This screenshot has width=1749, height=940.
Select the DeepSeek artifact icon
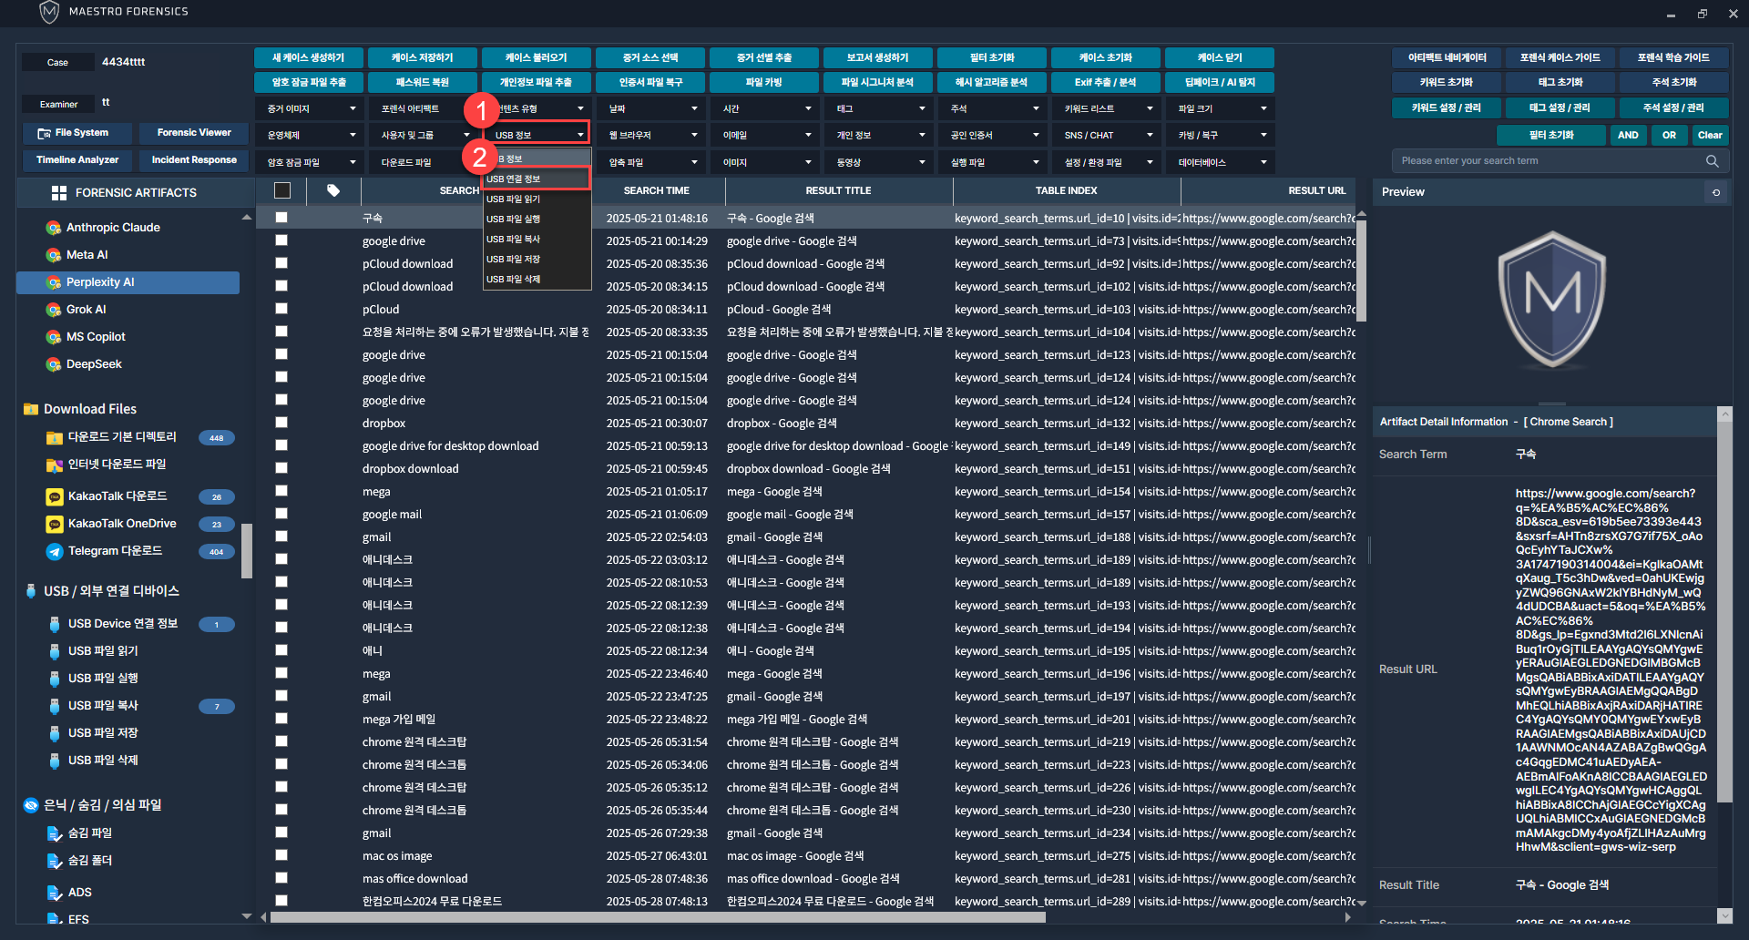pyautogui.click(x=54, y=364)
